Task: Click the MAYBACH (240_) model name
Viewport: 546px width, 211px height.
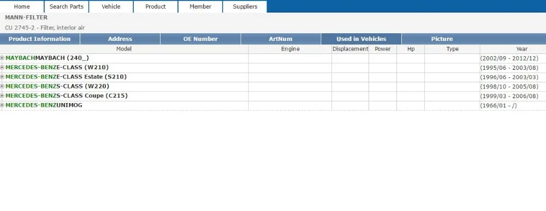Action: (x=47, y=58)
